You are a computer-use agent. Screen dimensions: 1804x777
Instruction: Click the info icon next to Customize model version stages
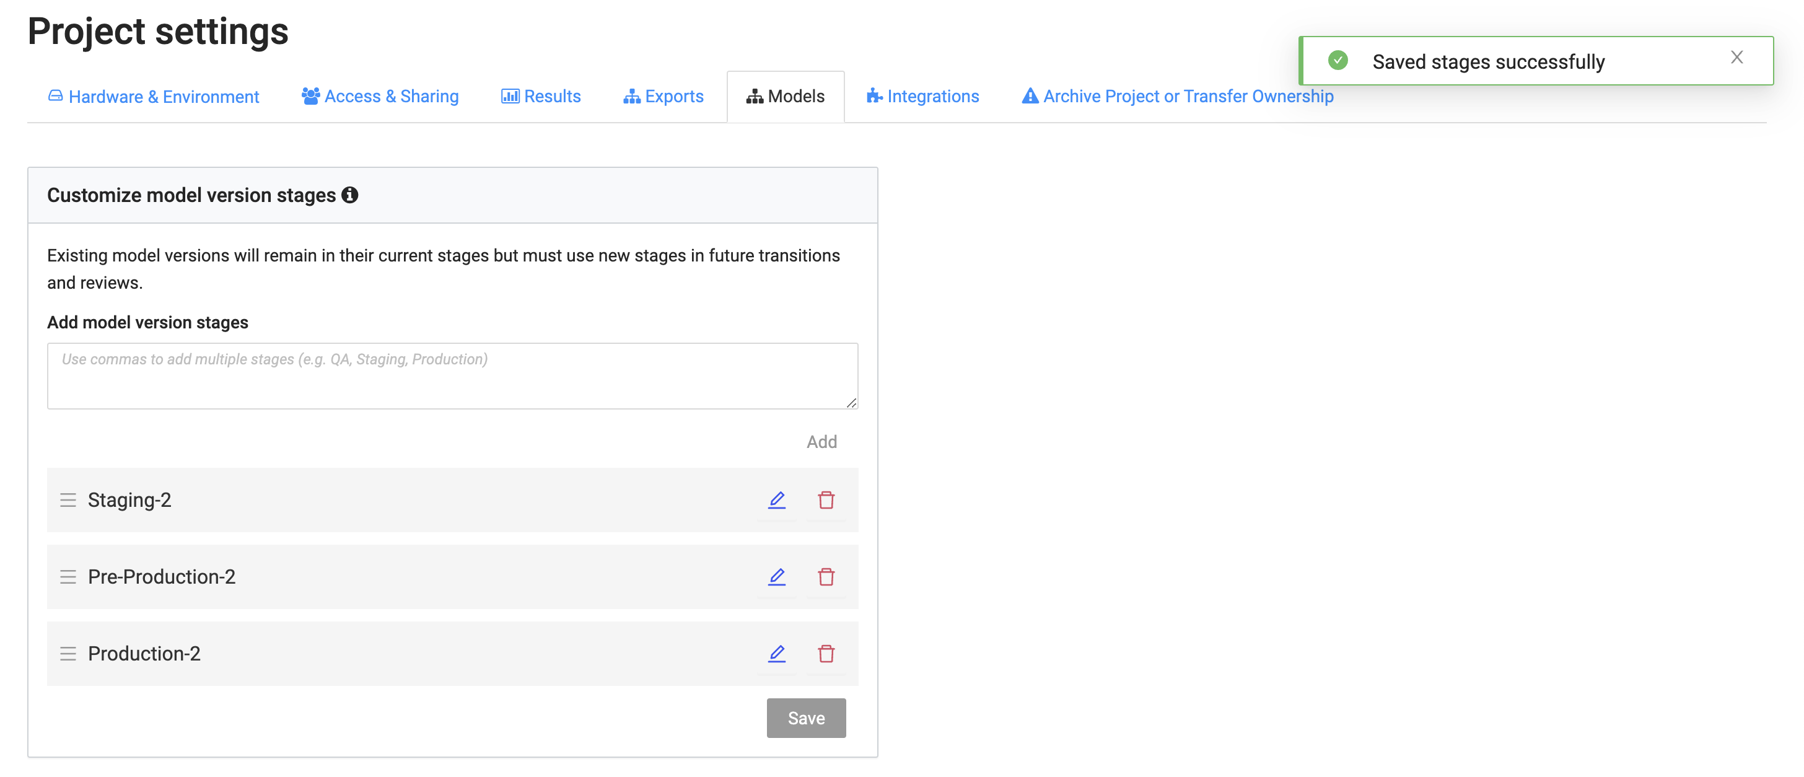click(352, 195)
